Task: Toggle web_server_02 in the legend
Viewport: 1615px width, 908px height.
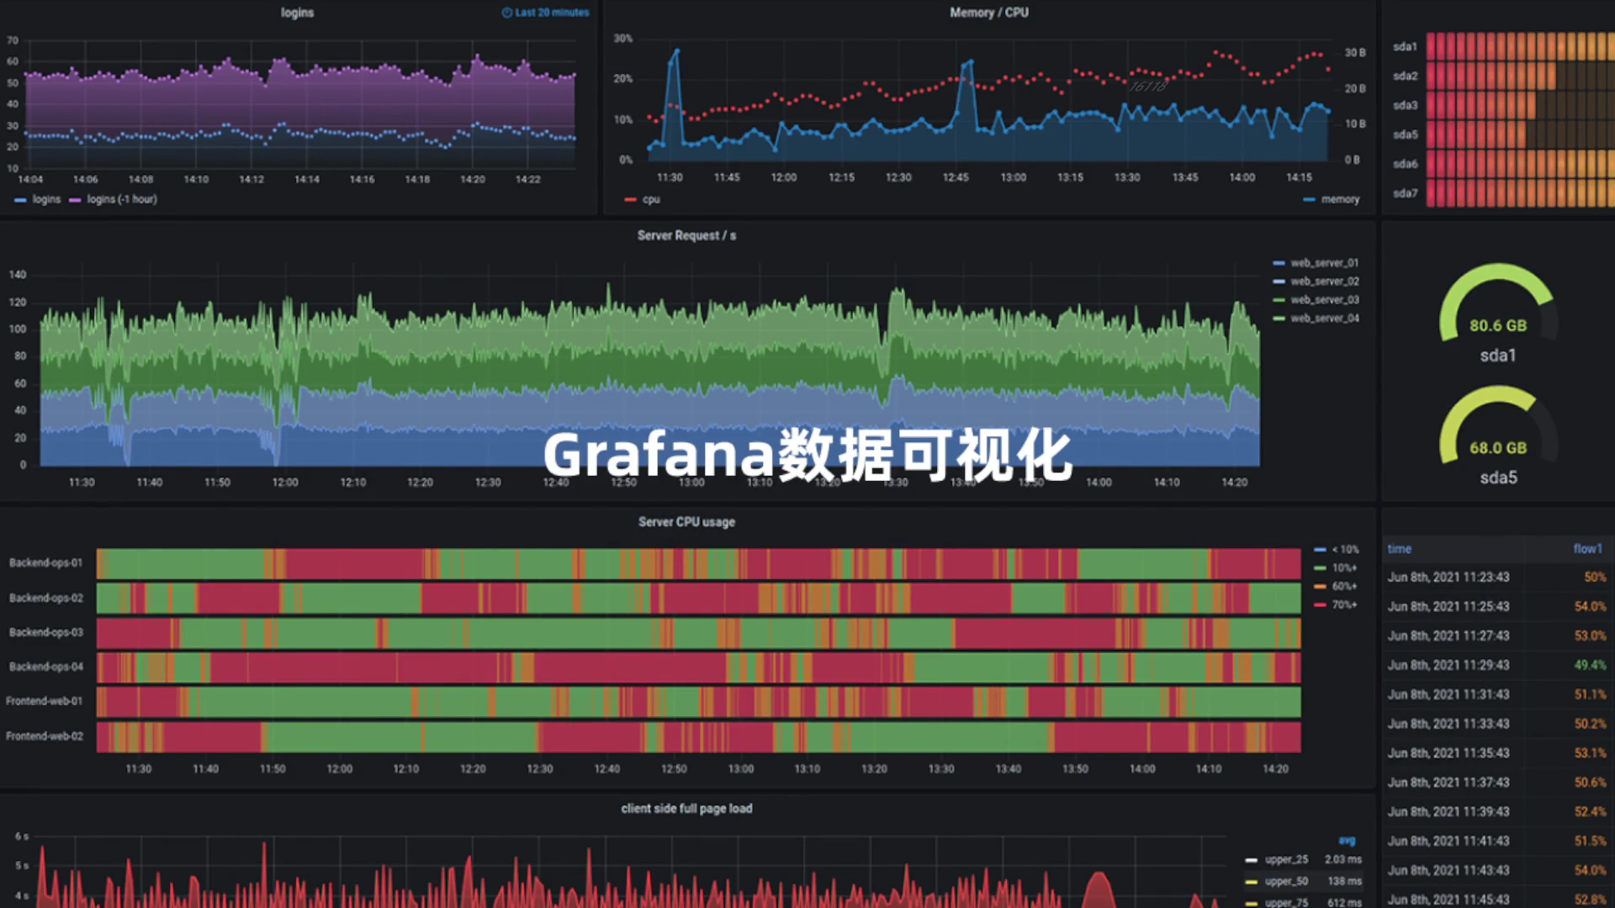Action: tap(1316, 282)
